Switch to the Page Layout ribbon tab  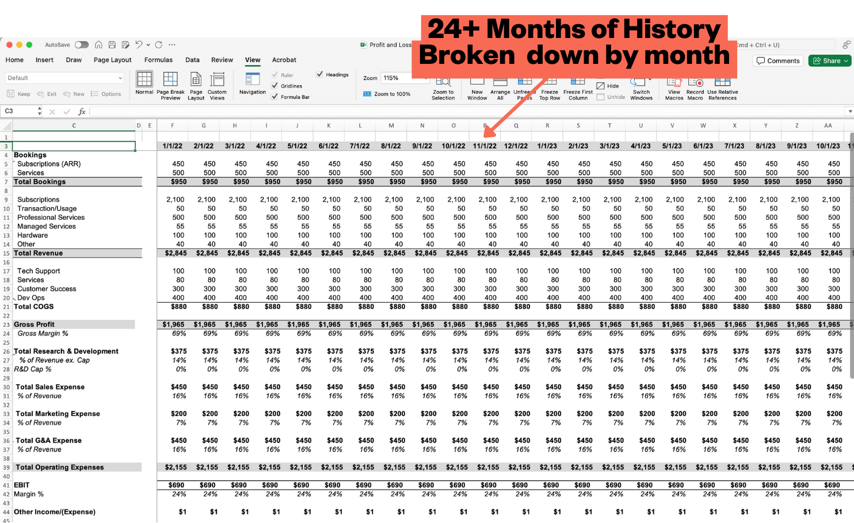tap(113, 60)
